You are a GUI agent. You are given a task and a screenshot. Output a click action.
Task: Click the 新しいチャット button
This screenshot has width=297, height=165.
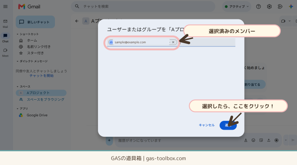coord(35,22)
